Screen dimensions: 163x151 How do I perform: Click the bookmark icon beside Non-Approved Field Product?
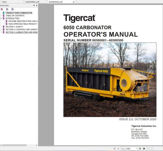(x=7, y=24)
